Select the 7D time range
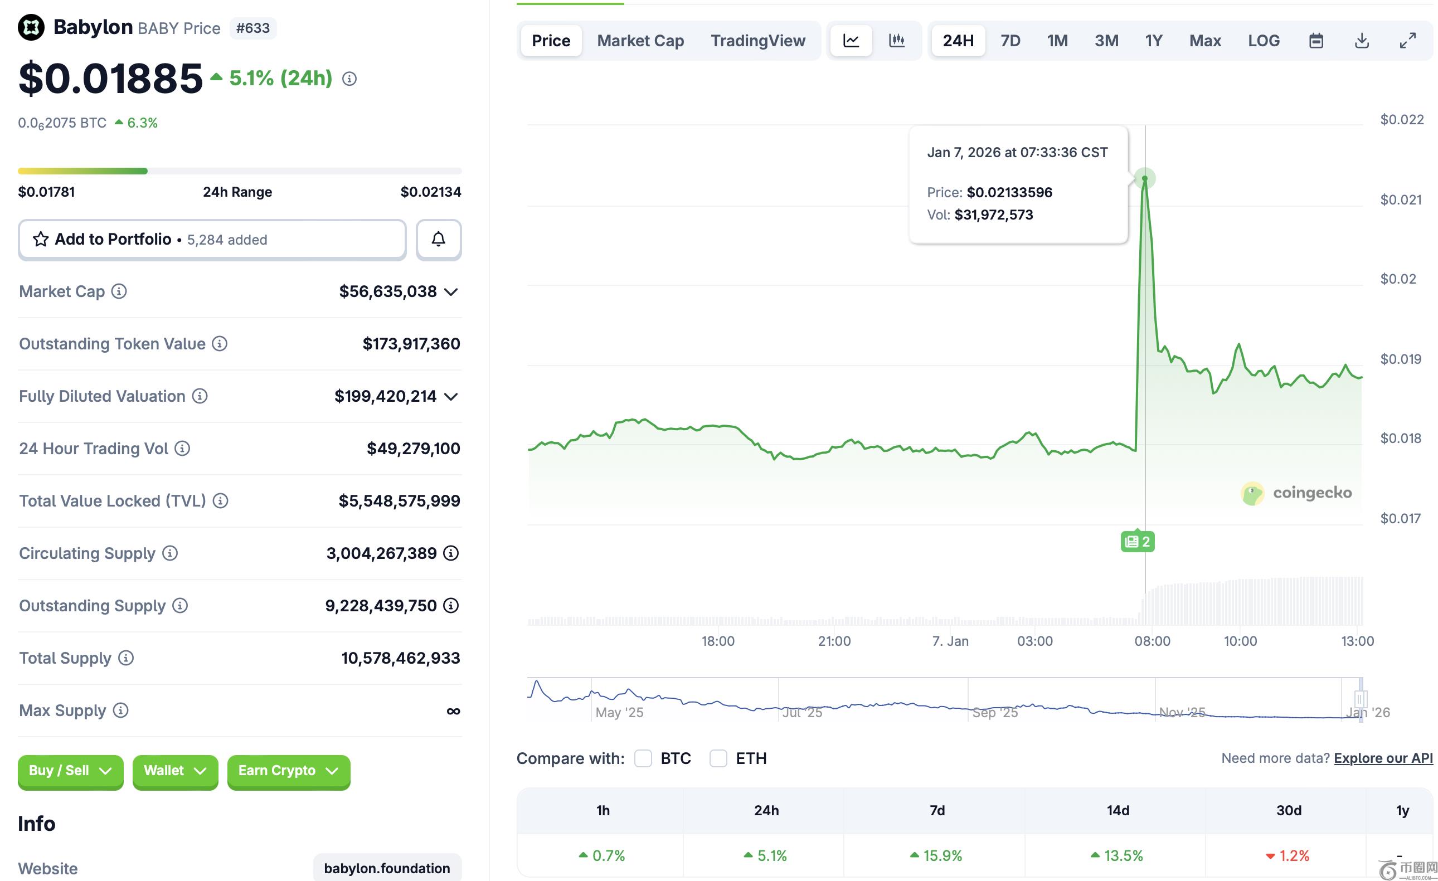The height and width of the screenshot is (881, 1438). [x=1010, y=41]
